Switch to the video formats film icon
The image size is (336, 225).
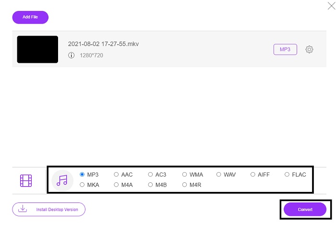[26, 180]
